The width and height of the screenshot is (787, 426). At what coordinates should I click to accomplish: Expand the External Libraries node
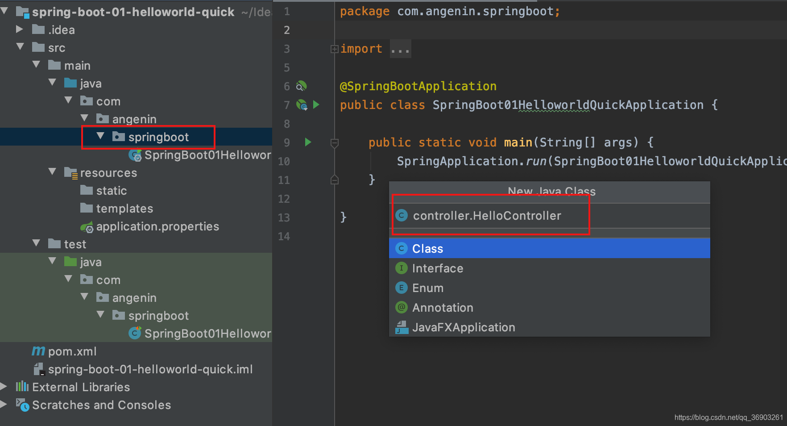click(x=4, y=386)
